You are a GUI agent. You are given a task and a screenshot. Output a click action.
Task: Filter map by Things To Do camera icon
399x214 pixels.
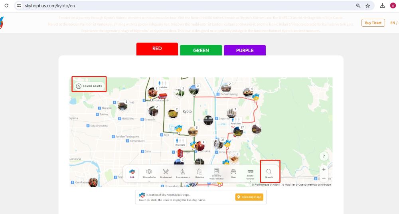149,172
